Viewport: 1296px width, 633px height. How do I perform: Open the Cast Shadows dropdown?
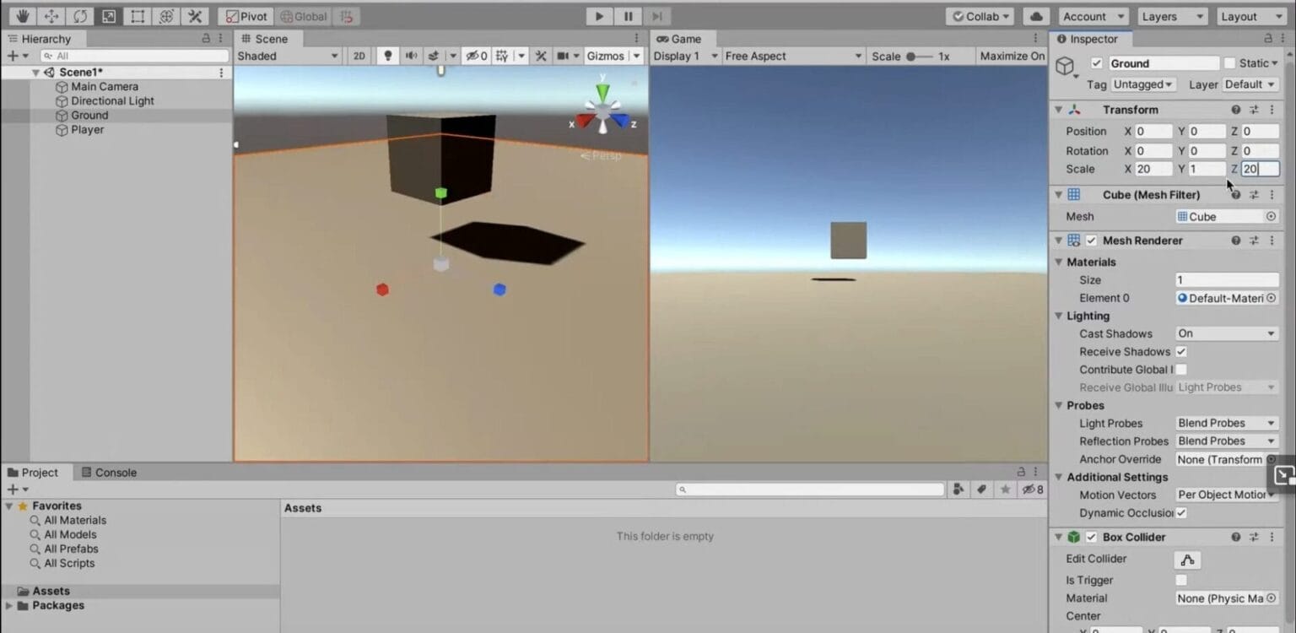coord(1225,333)
